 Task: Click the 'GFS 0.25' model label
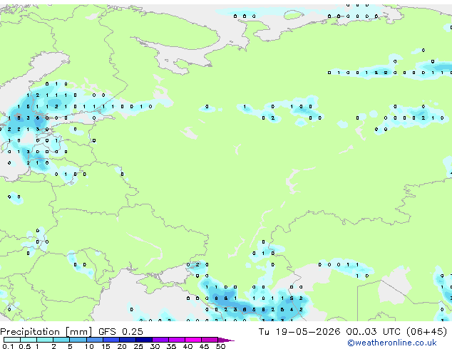click(120, 332)
